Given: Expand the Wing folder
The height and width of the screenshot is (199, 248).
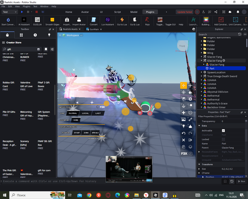Looking at the screenshot, I should (201, 53).
